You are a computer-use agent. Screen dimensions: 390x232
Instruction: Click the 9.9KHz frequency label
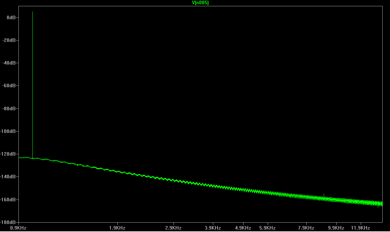[336, 228]
